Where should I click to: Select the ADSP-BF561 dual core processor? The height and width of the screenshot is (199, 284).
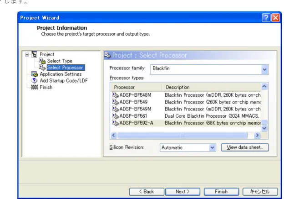tap(133, 116)
